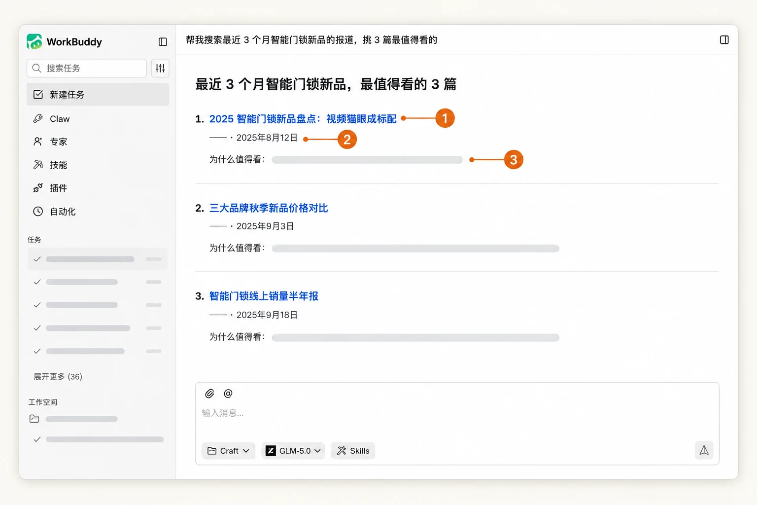The image size is (757, 505).
Task: Open link 2025 智能门锁新品盘点
Action: tap(303, 119)
